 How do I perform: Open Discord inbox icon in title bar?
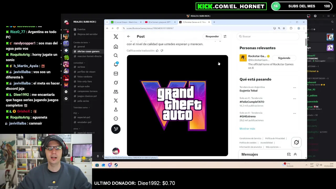pos(309,16)
